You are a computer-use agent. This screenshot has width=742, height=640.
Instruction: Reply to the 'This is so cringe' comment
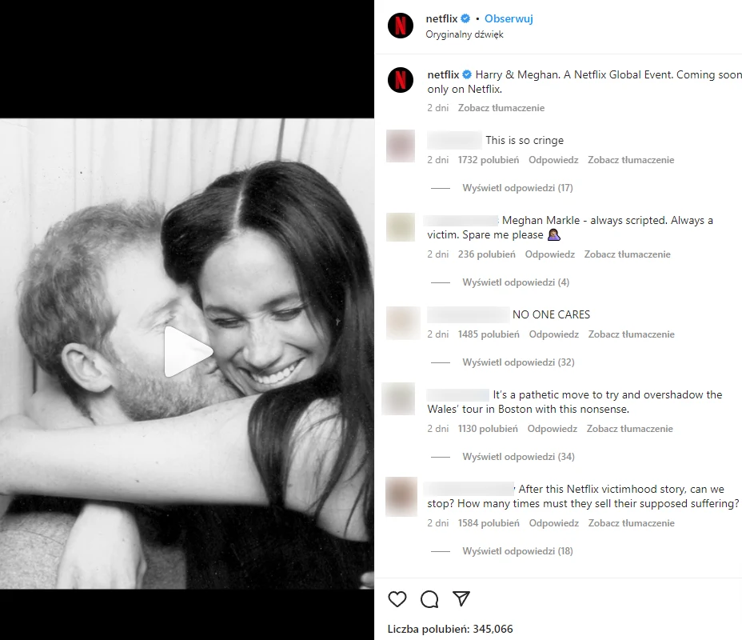553,159
